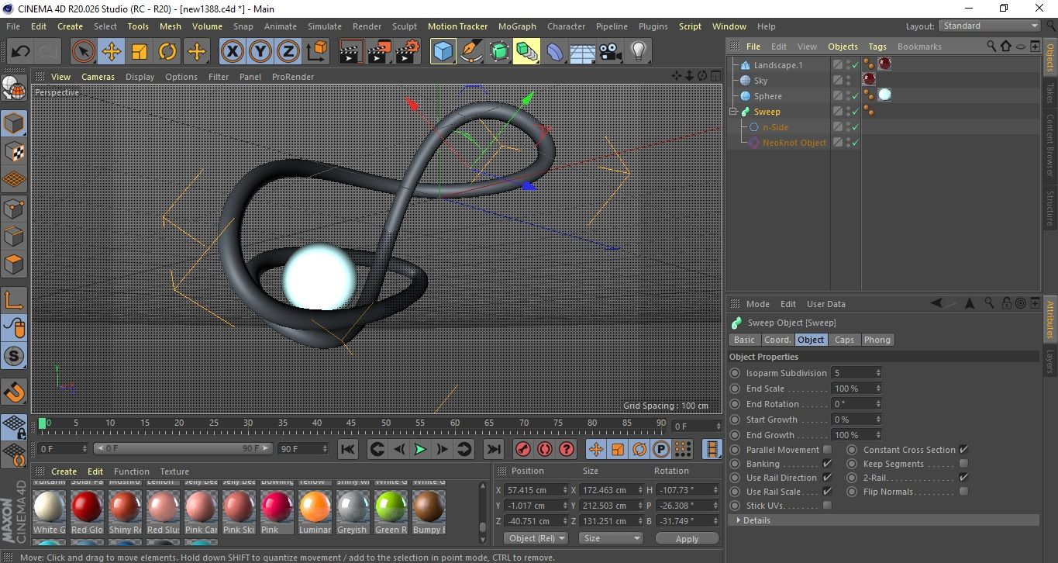Collapse the Sweep object tree

(733, 112)
